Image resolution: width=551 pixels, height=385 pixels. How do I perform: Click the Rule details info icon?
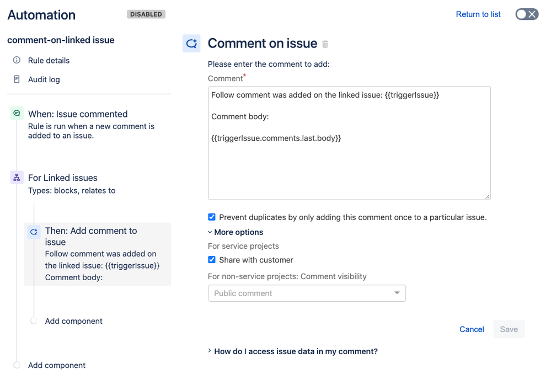(17, 60)
